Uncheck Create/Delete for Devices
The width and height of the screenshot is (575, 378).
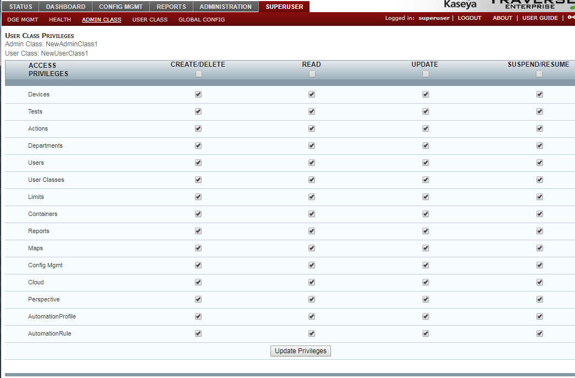pyautogui.click(x=198, y=94)
